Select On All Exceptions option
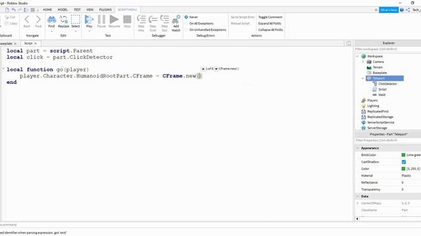The image size is (421, 236). pos(186,24)
